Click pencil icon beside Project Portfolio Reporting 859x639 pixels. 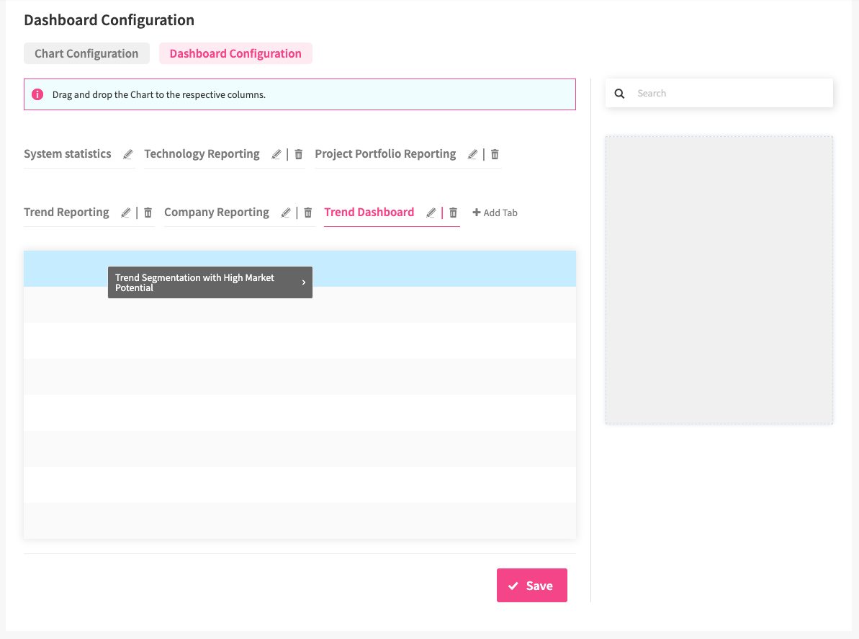pos(473,154)
